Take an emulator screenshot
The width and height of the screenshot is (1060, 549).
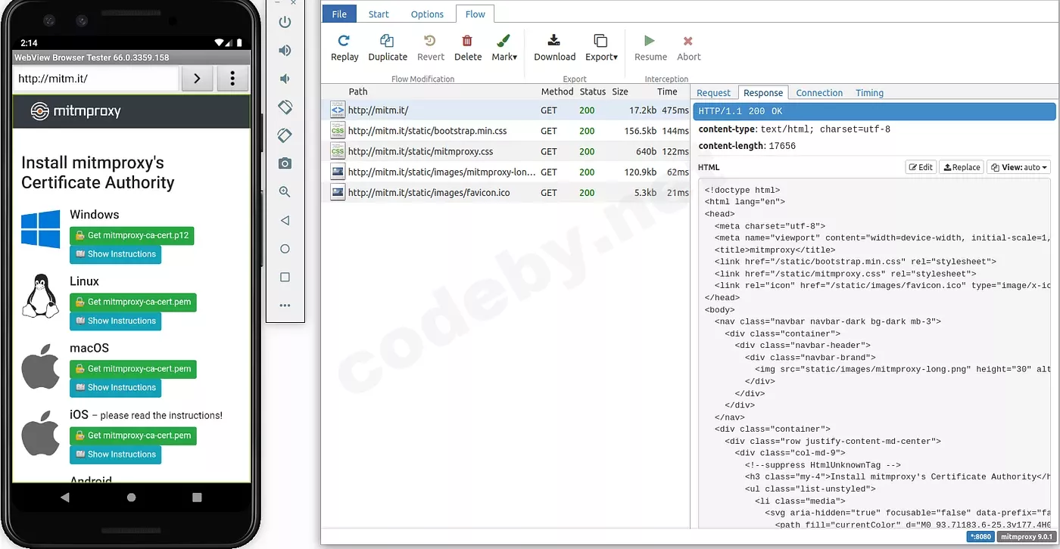click(285, 163)
